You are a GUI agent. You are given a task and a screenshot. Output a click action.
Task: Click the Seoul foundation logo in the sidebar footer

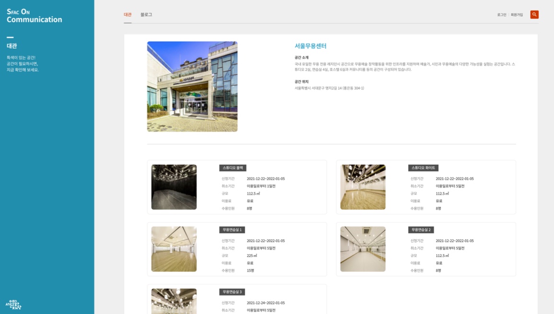(x=13, y=304)
